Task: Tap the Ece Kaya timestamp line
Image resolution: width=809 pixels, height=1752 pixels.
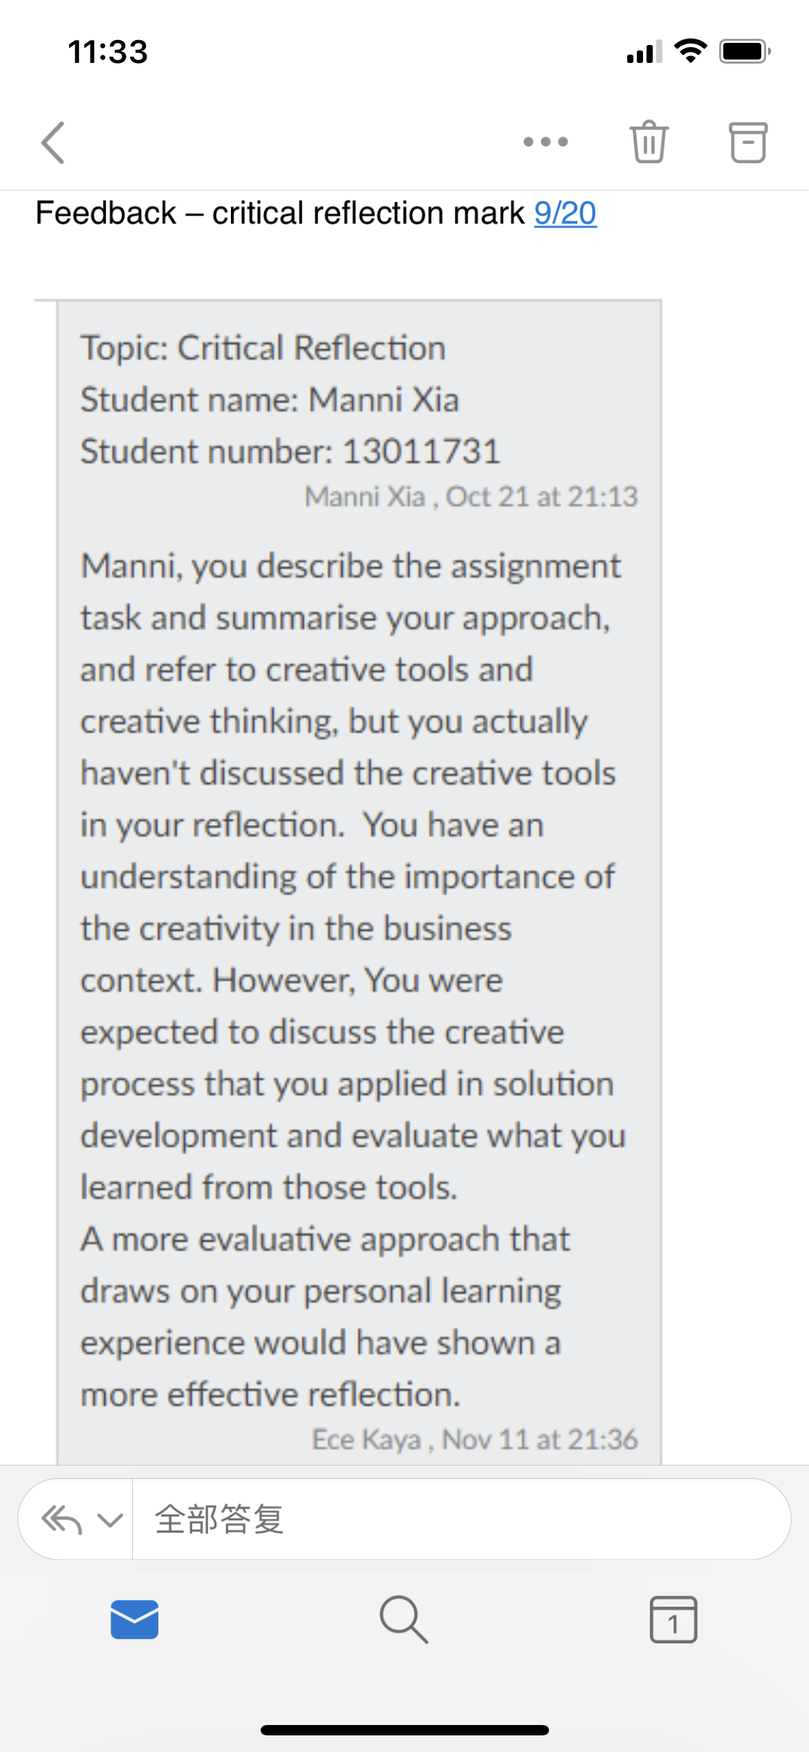Action: click(474, 1439)
